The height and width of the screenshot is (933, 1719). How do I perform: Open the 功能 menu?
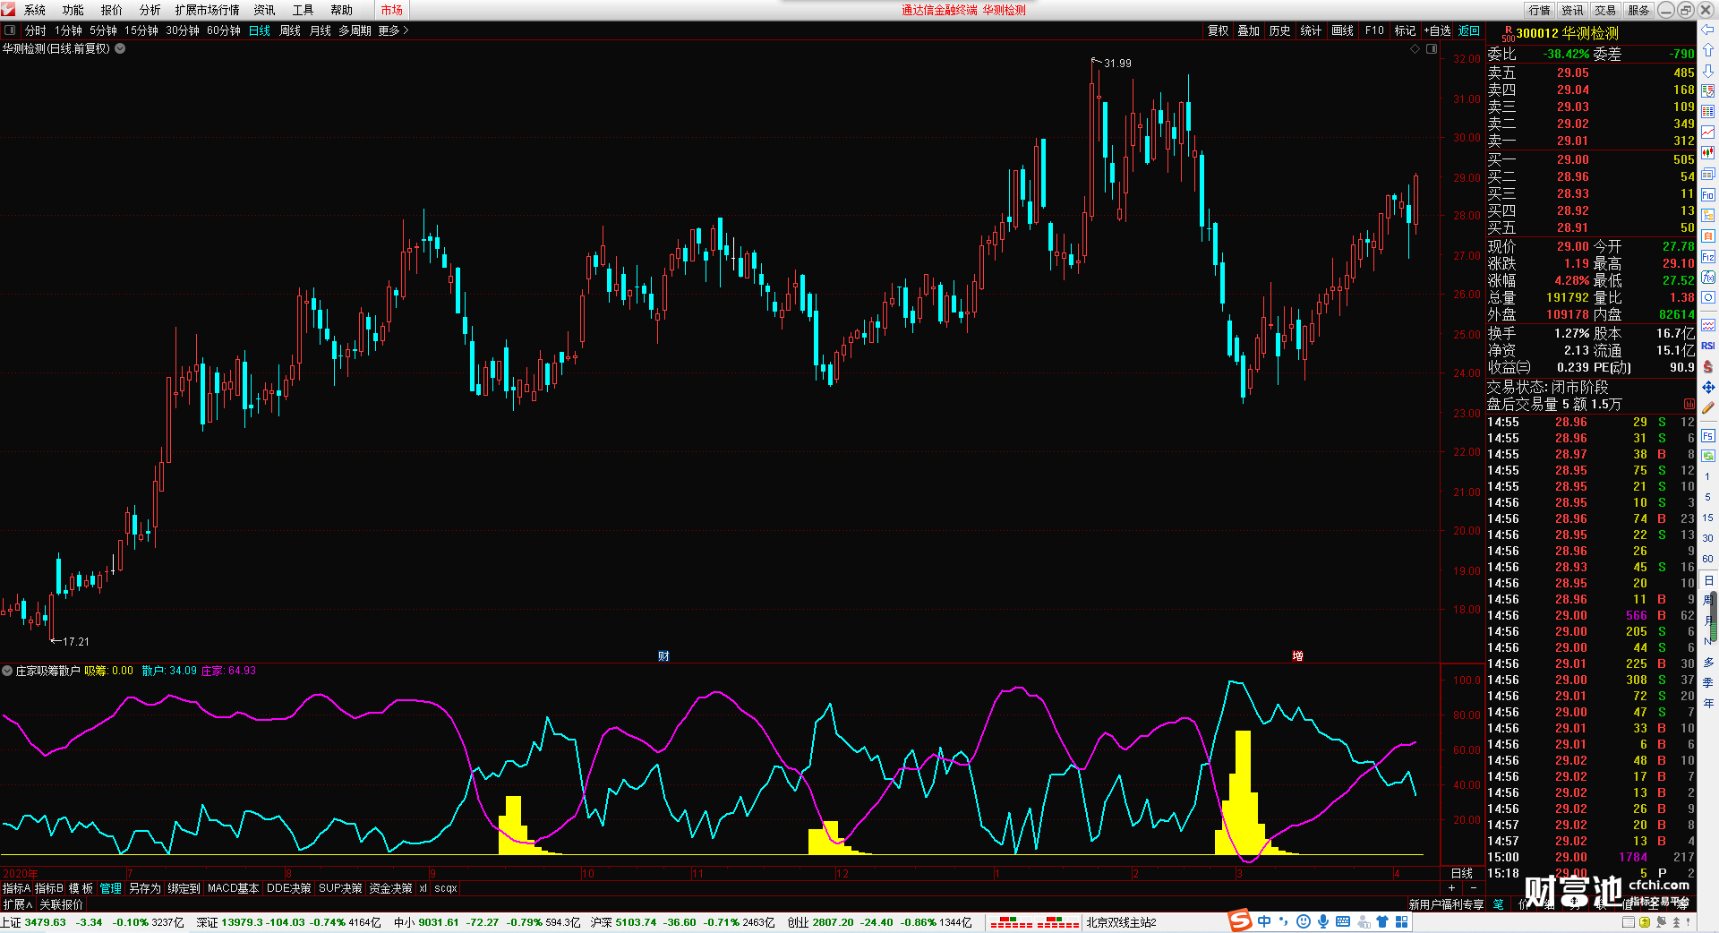click(x=73, y=10)
